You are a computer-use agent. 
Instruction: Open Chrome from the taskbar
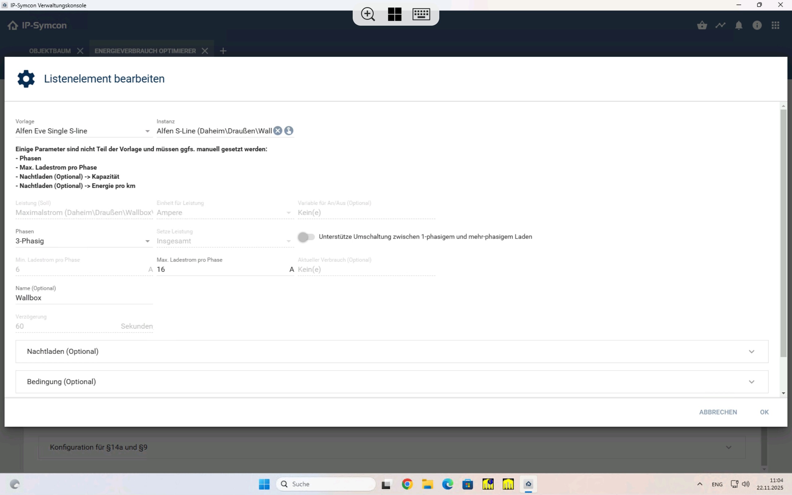point(407,484)
